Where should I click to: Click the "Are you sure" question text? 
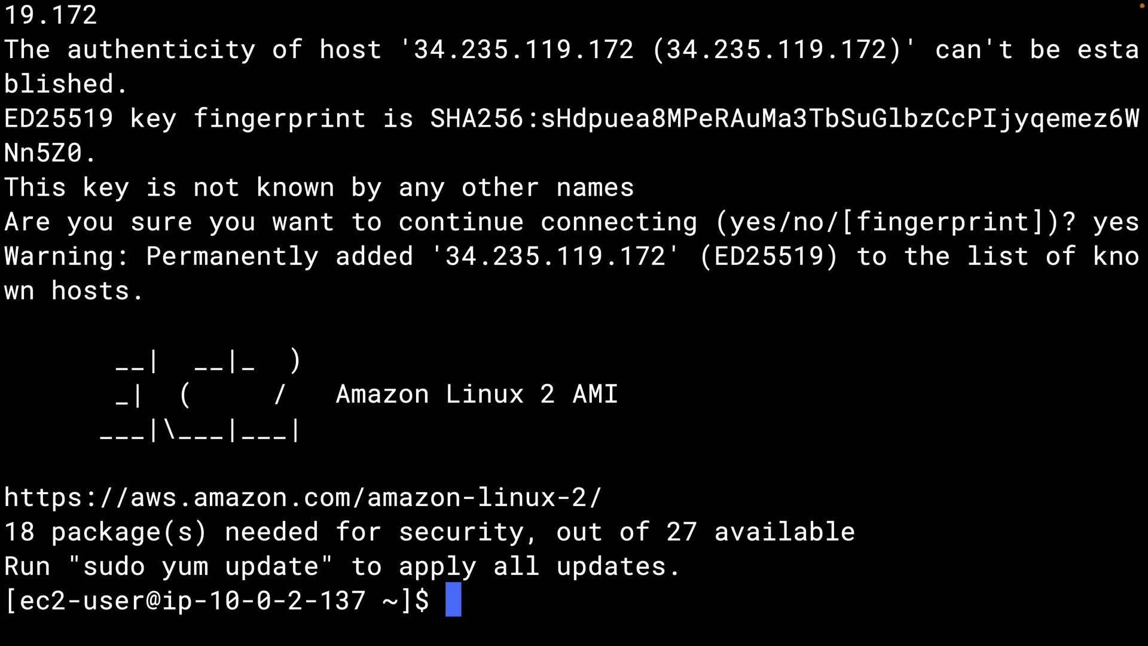click(x=98, y=223)
